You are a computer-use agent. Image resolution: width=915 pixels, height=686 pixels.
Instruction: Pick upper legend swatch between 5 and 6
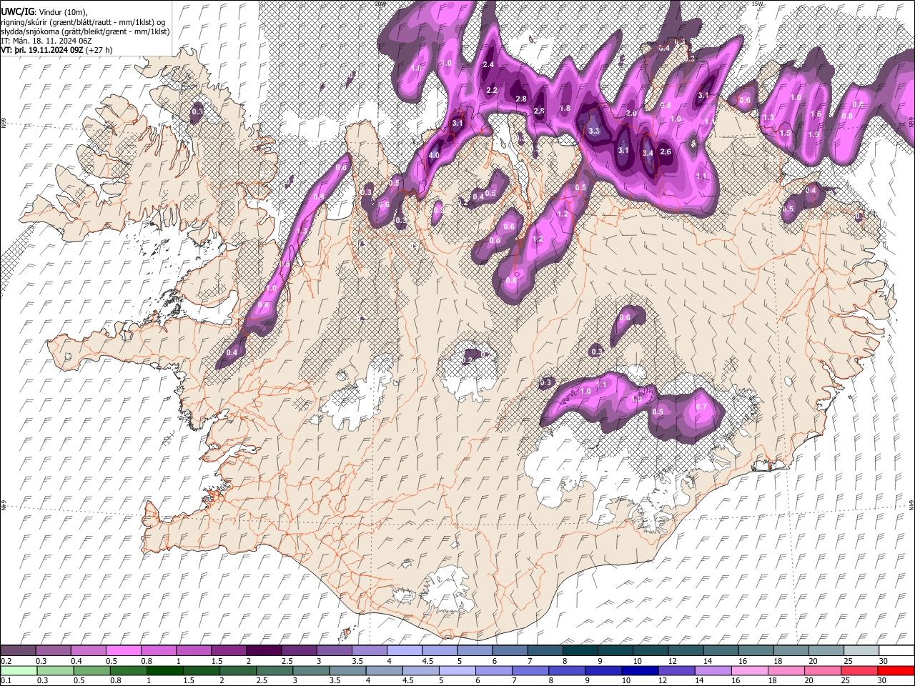click(475, 651)
